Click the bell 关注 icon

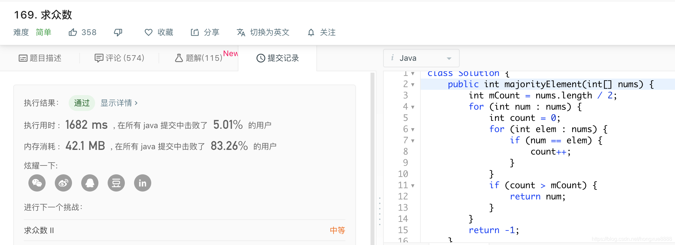pos(311,32)
